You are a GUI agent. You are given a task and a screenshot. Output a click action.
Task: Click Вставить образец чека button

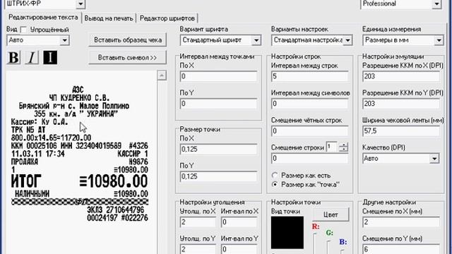click(x=128, y=40)
